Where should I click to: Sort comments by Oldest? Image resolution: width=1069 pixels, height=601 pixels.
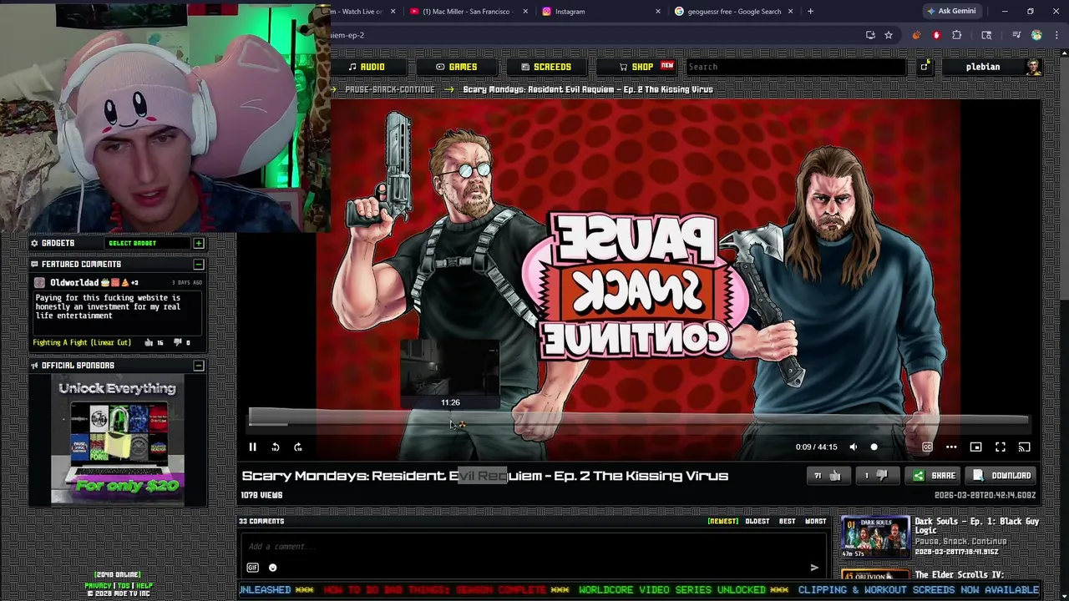(x=757, y=522)
